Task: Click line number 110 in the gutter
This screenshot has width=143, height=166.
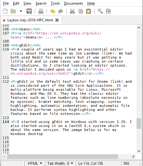Action: 6,49
